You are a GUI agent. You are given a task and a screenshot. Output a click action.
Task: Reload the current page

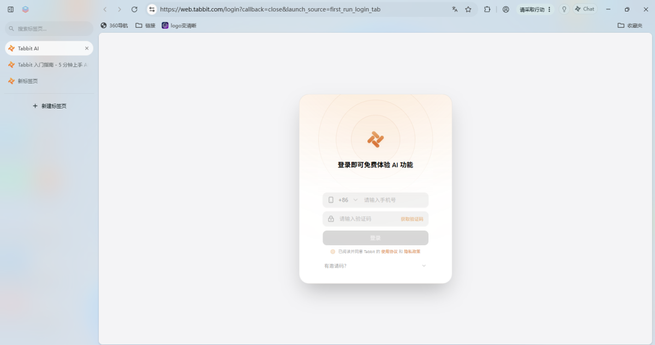click(x=134, y=9)
